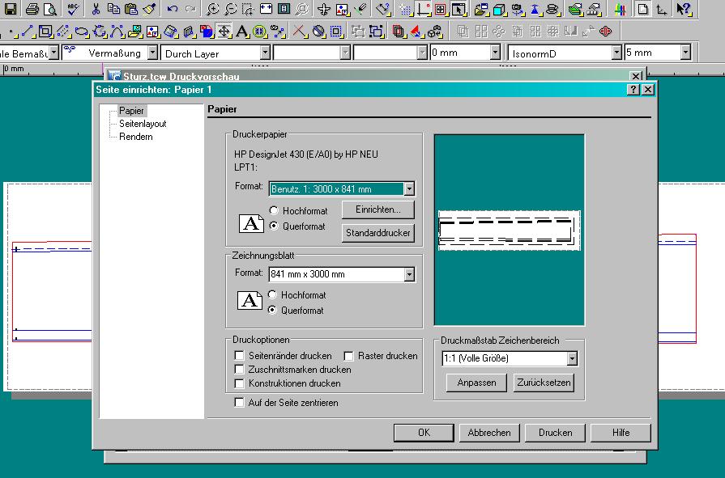Select Querformat under Zeichnungsblatt

[272, 311]
